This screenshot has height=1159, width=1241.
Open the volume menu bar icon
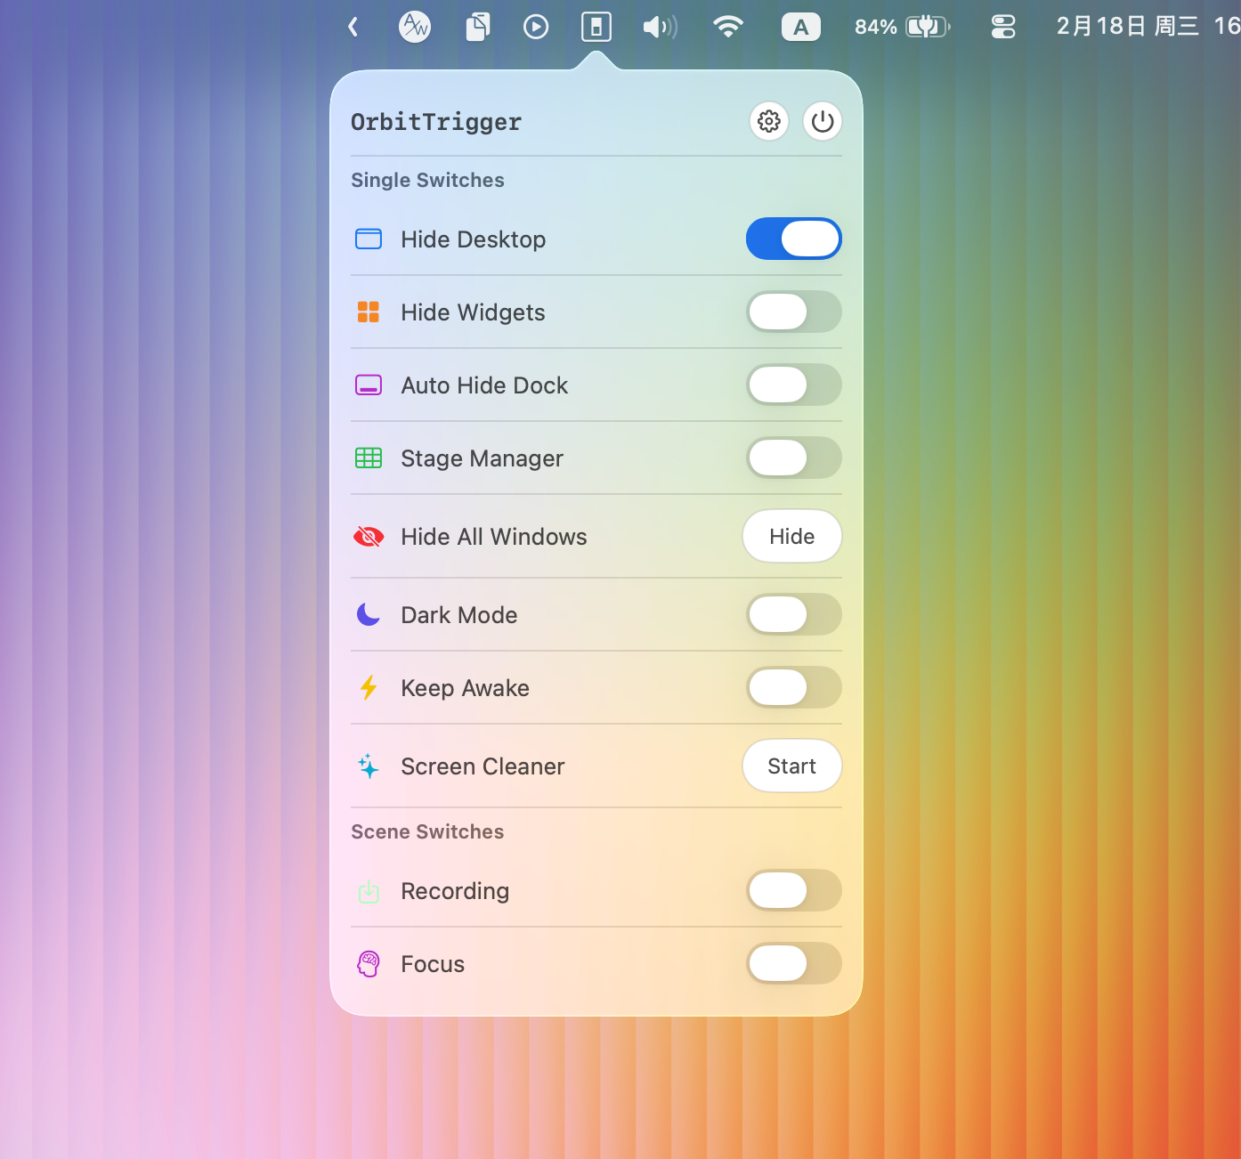point(660,27)
